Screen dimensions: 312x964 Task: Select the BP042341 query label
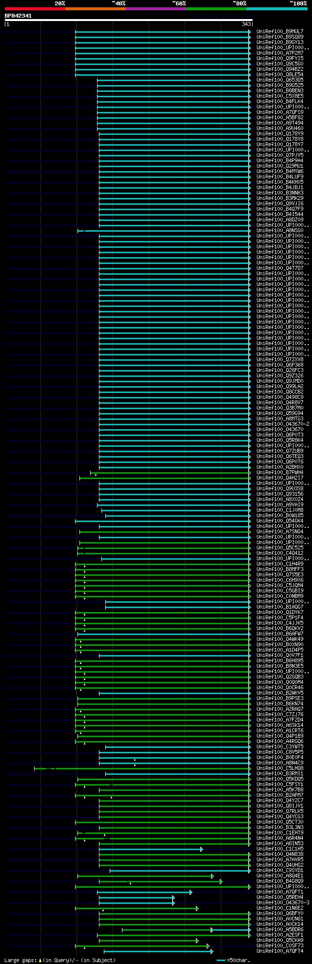point(19,16)
